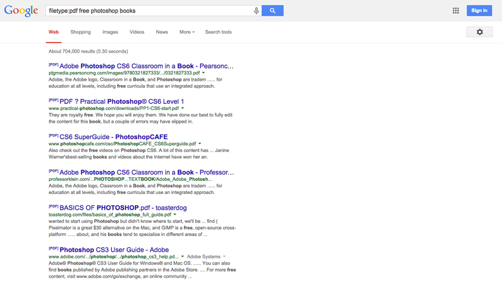Open the CS6 SuperGuide - PhotoshopCAFE result
The height and width of the screenshot is (286, 502).
(x=114, y=137)
